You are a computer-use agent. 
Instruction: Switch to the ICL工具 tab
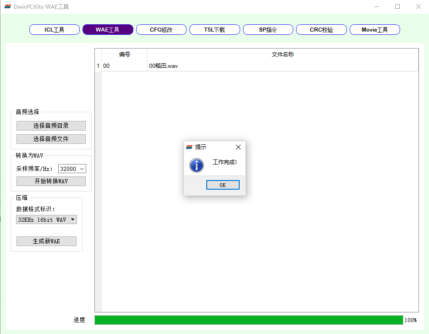(55, 30)
